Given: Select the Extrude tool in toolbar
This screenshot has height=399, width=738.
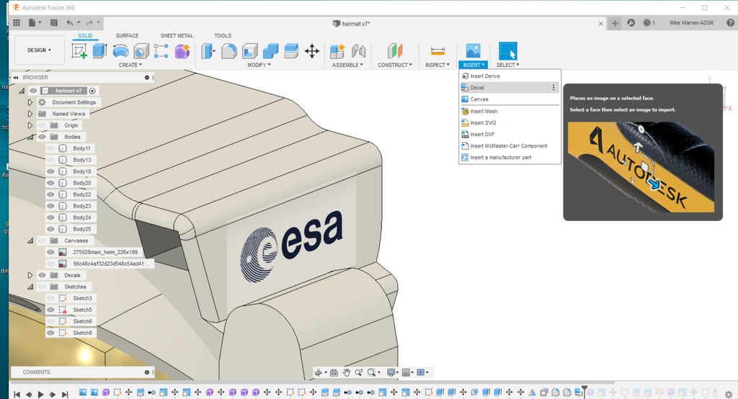Looking at the screenshot, I should click(99, 51).
